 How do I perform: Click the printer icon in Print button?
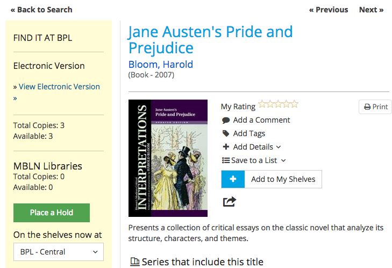367,107
